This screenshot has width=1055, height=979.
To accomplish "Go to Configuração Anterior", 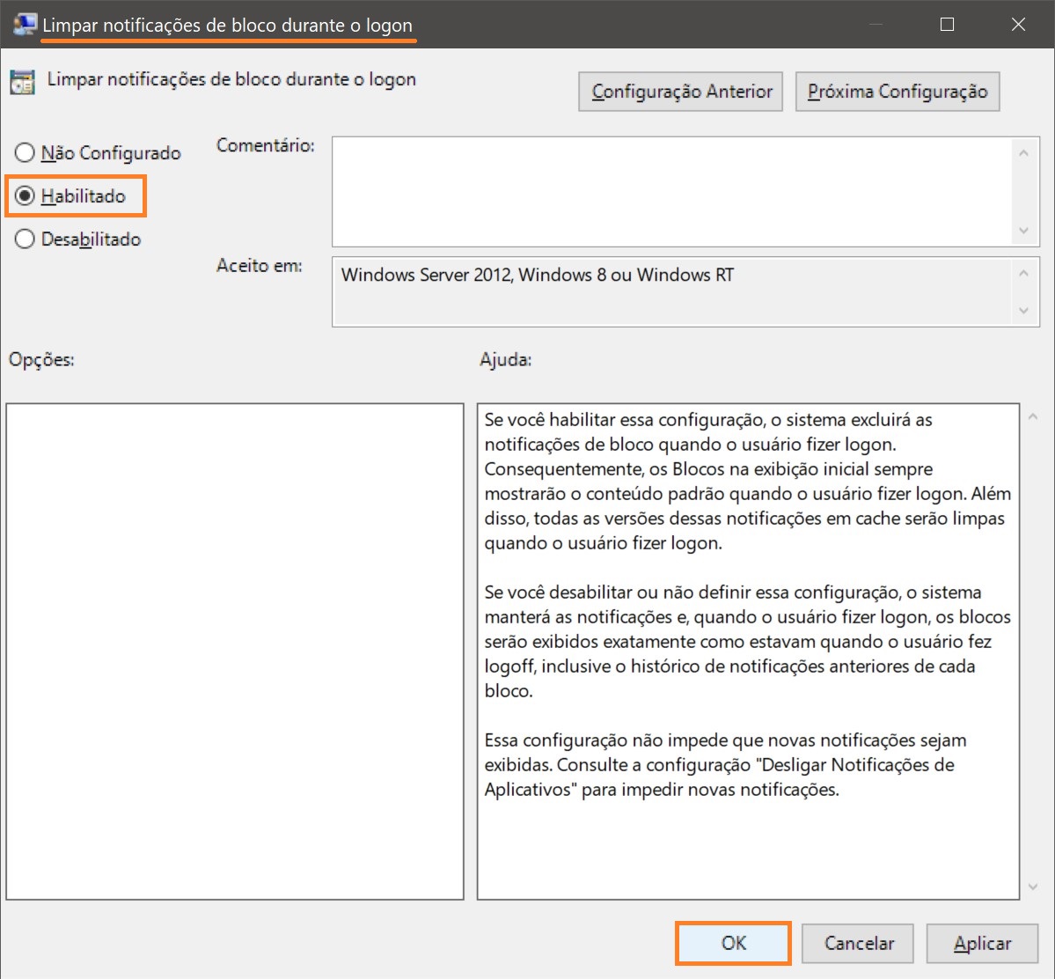I will pos(680,92).
